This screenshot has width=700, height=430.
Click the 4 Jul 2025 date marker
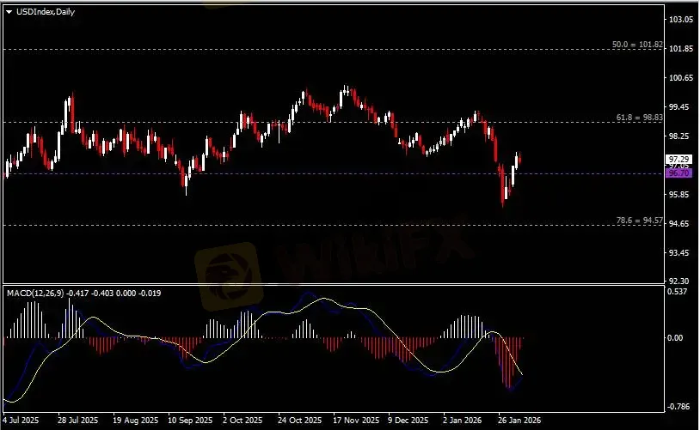(21, 421)
